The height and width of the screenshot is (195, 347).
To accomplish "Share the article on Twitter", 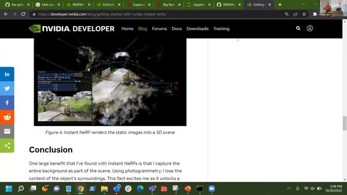I will (x=7, y=88).
